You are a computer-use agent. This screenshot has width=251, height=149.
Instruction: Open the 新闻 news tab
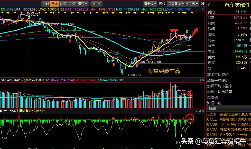pyautogui.click(x=212, y=109)
